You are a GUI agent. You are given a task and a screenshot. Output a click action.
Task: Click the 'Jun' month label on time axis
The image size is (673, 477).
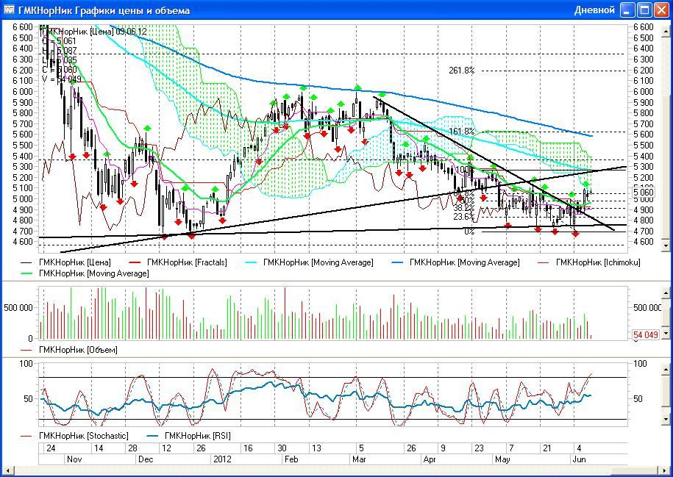[x=579, y=459]
